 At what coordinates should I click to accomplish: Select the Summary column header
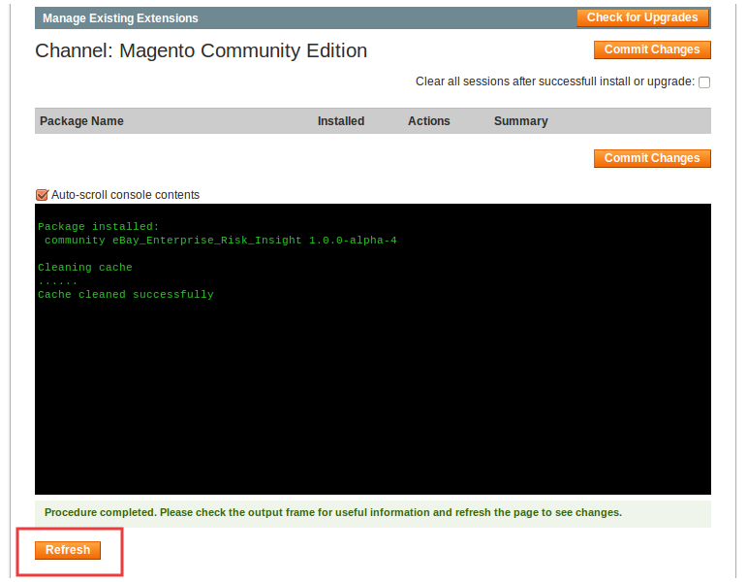[x=520, y=121]
